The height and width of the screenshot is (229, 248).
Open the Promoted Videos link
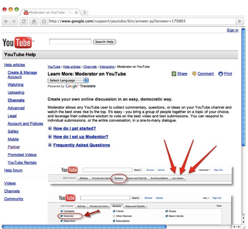coord(22,155)
